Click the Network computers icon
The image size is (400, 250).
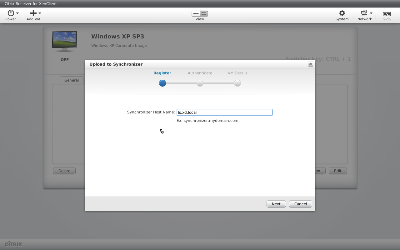(363, 13)
